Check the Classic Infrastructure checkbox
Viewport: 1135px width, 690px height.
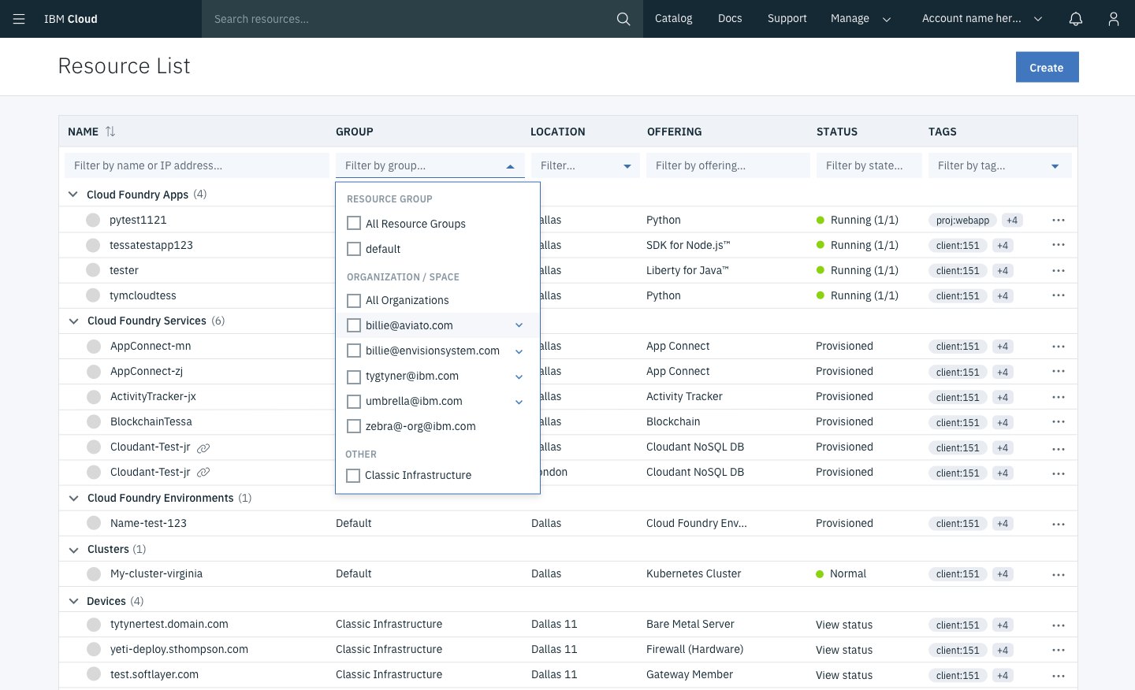pos(353,475)
